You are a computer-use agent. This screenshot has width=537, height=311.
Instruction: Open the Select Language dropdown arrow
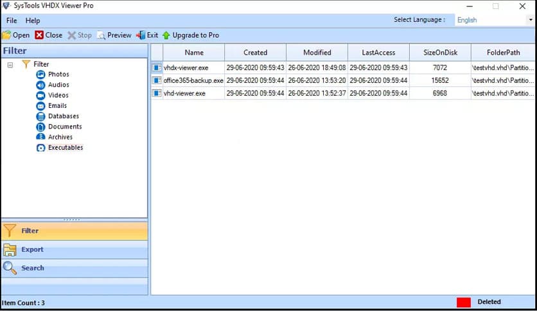coord(531,20)
